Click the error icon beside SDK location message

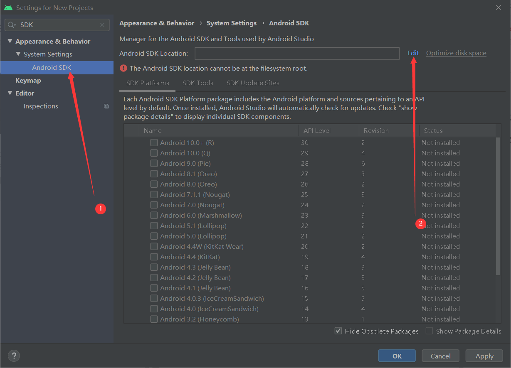(x=123, y=68)
